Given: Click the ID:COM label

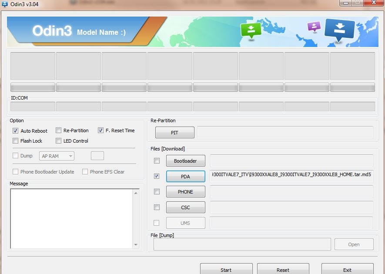Looking at the screenshot, I should (19, 98).
